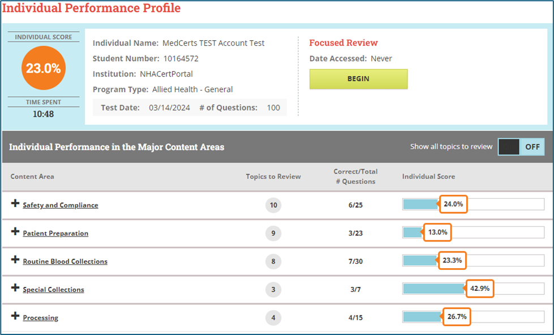
Task: Click the 10 topics to review badge
Action: tap(273, 205)
